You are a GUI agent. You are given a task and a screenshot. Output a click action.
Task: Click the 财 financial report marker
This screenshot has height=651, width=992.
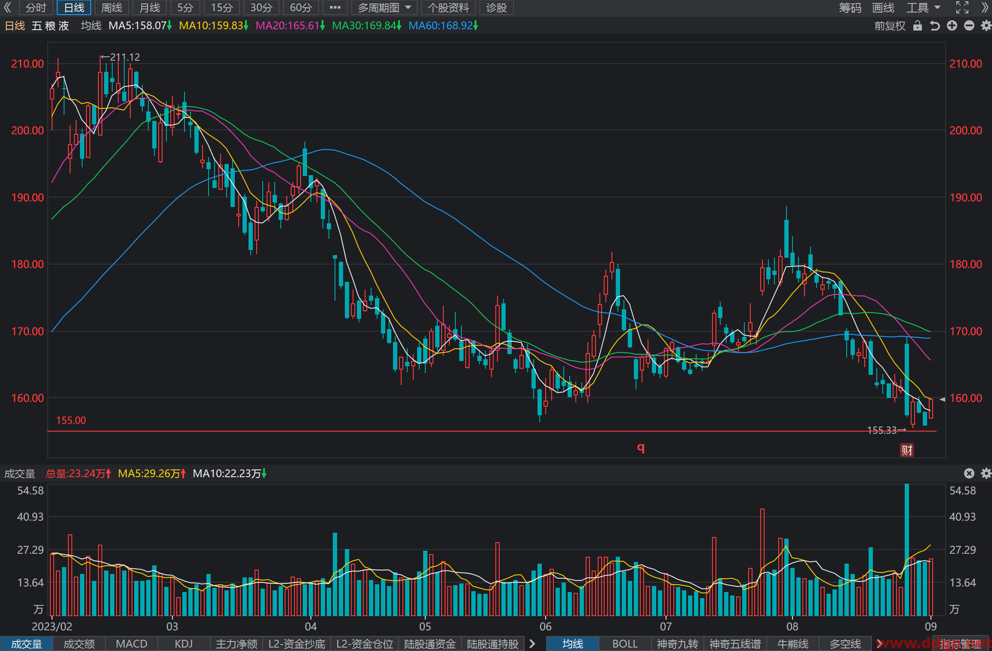(x=907, y=450)
